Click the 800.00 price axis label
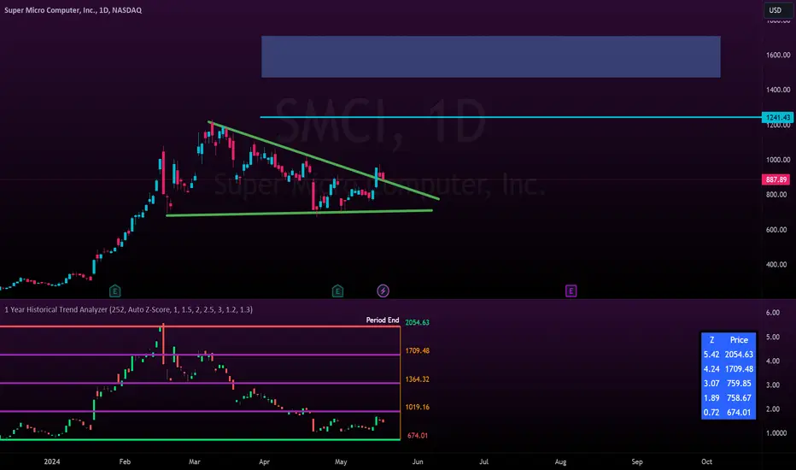The height and width of the screenshot is (470, 796). click(776, 195)
